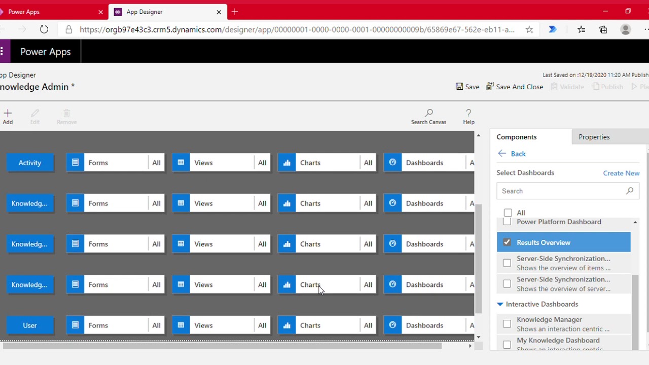
Task: Click the Dashboards icon in the User row
Action: [392, 325]
